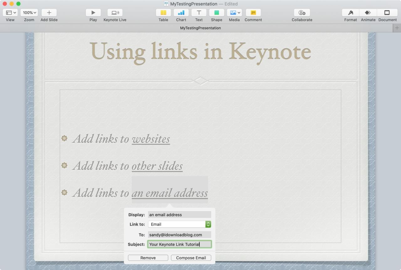Click the Shape tool icon
This screenshot has width=401, height=270.
216,13
